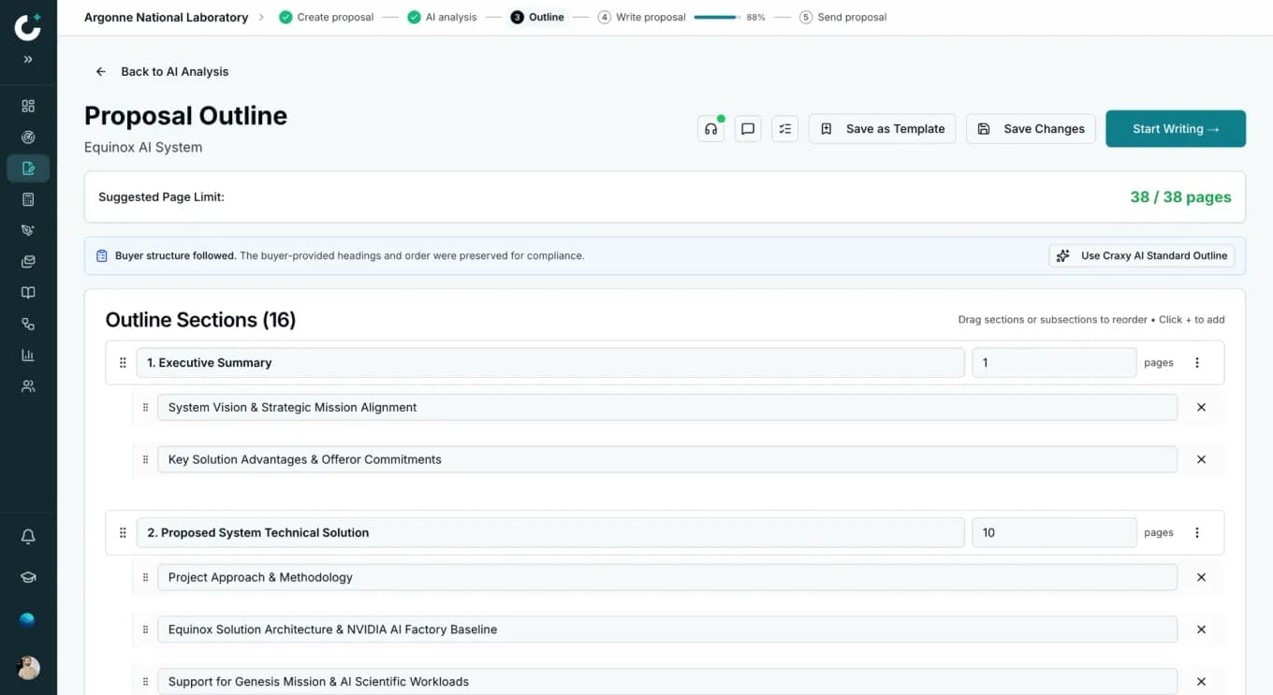Viewport: 1273px width, 695px height.
Task: Open the workflow nodes icon in sidebar
Action: (28, 324)
